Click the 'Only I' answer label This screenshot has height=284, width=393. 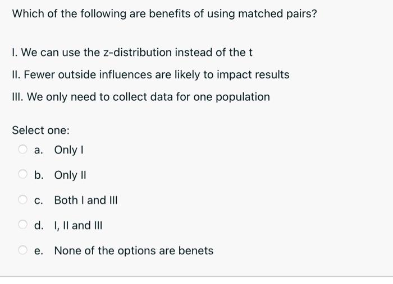point(68,150)
